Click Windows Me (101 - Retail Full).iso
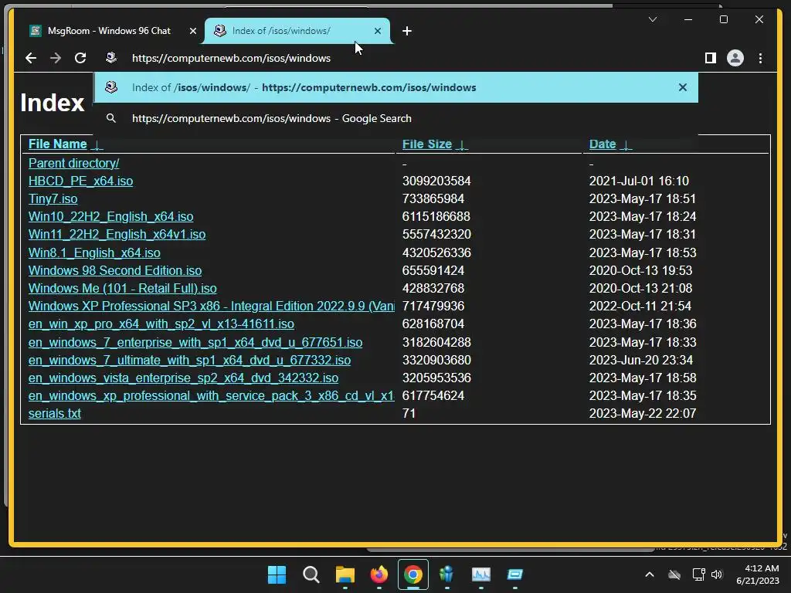Screen dimensions: 791x593 pos(123,289)
